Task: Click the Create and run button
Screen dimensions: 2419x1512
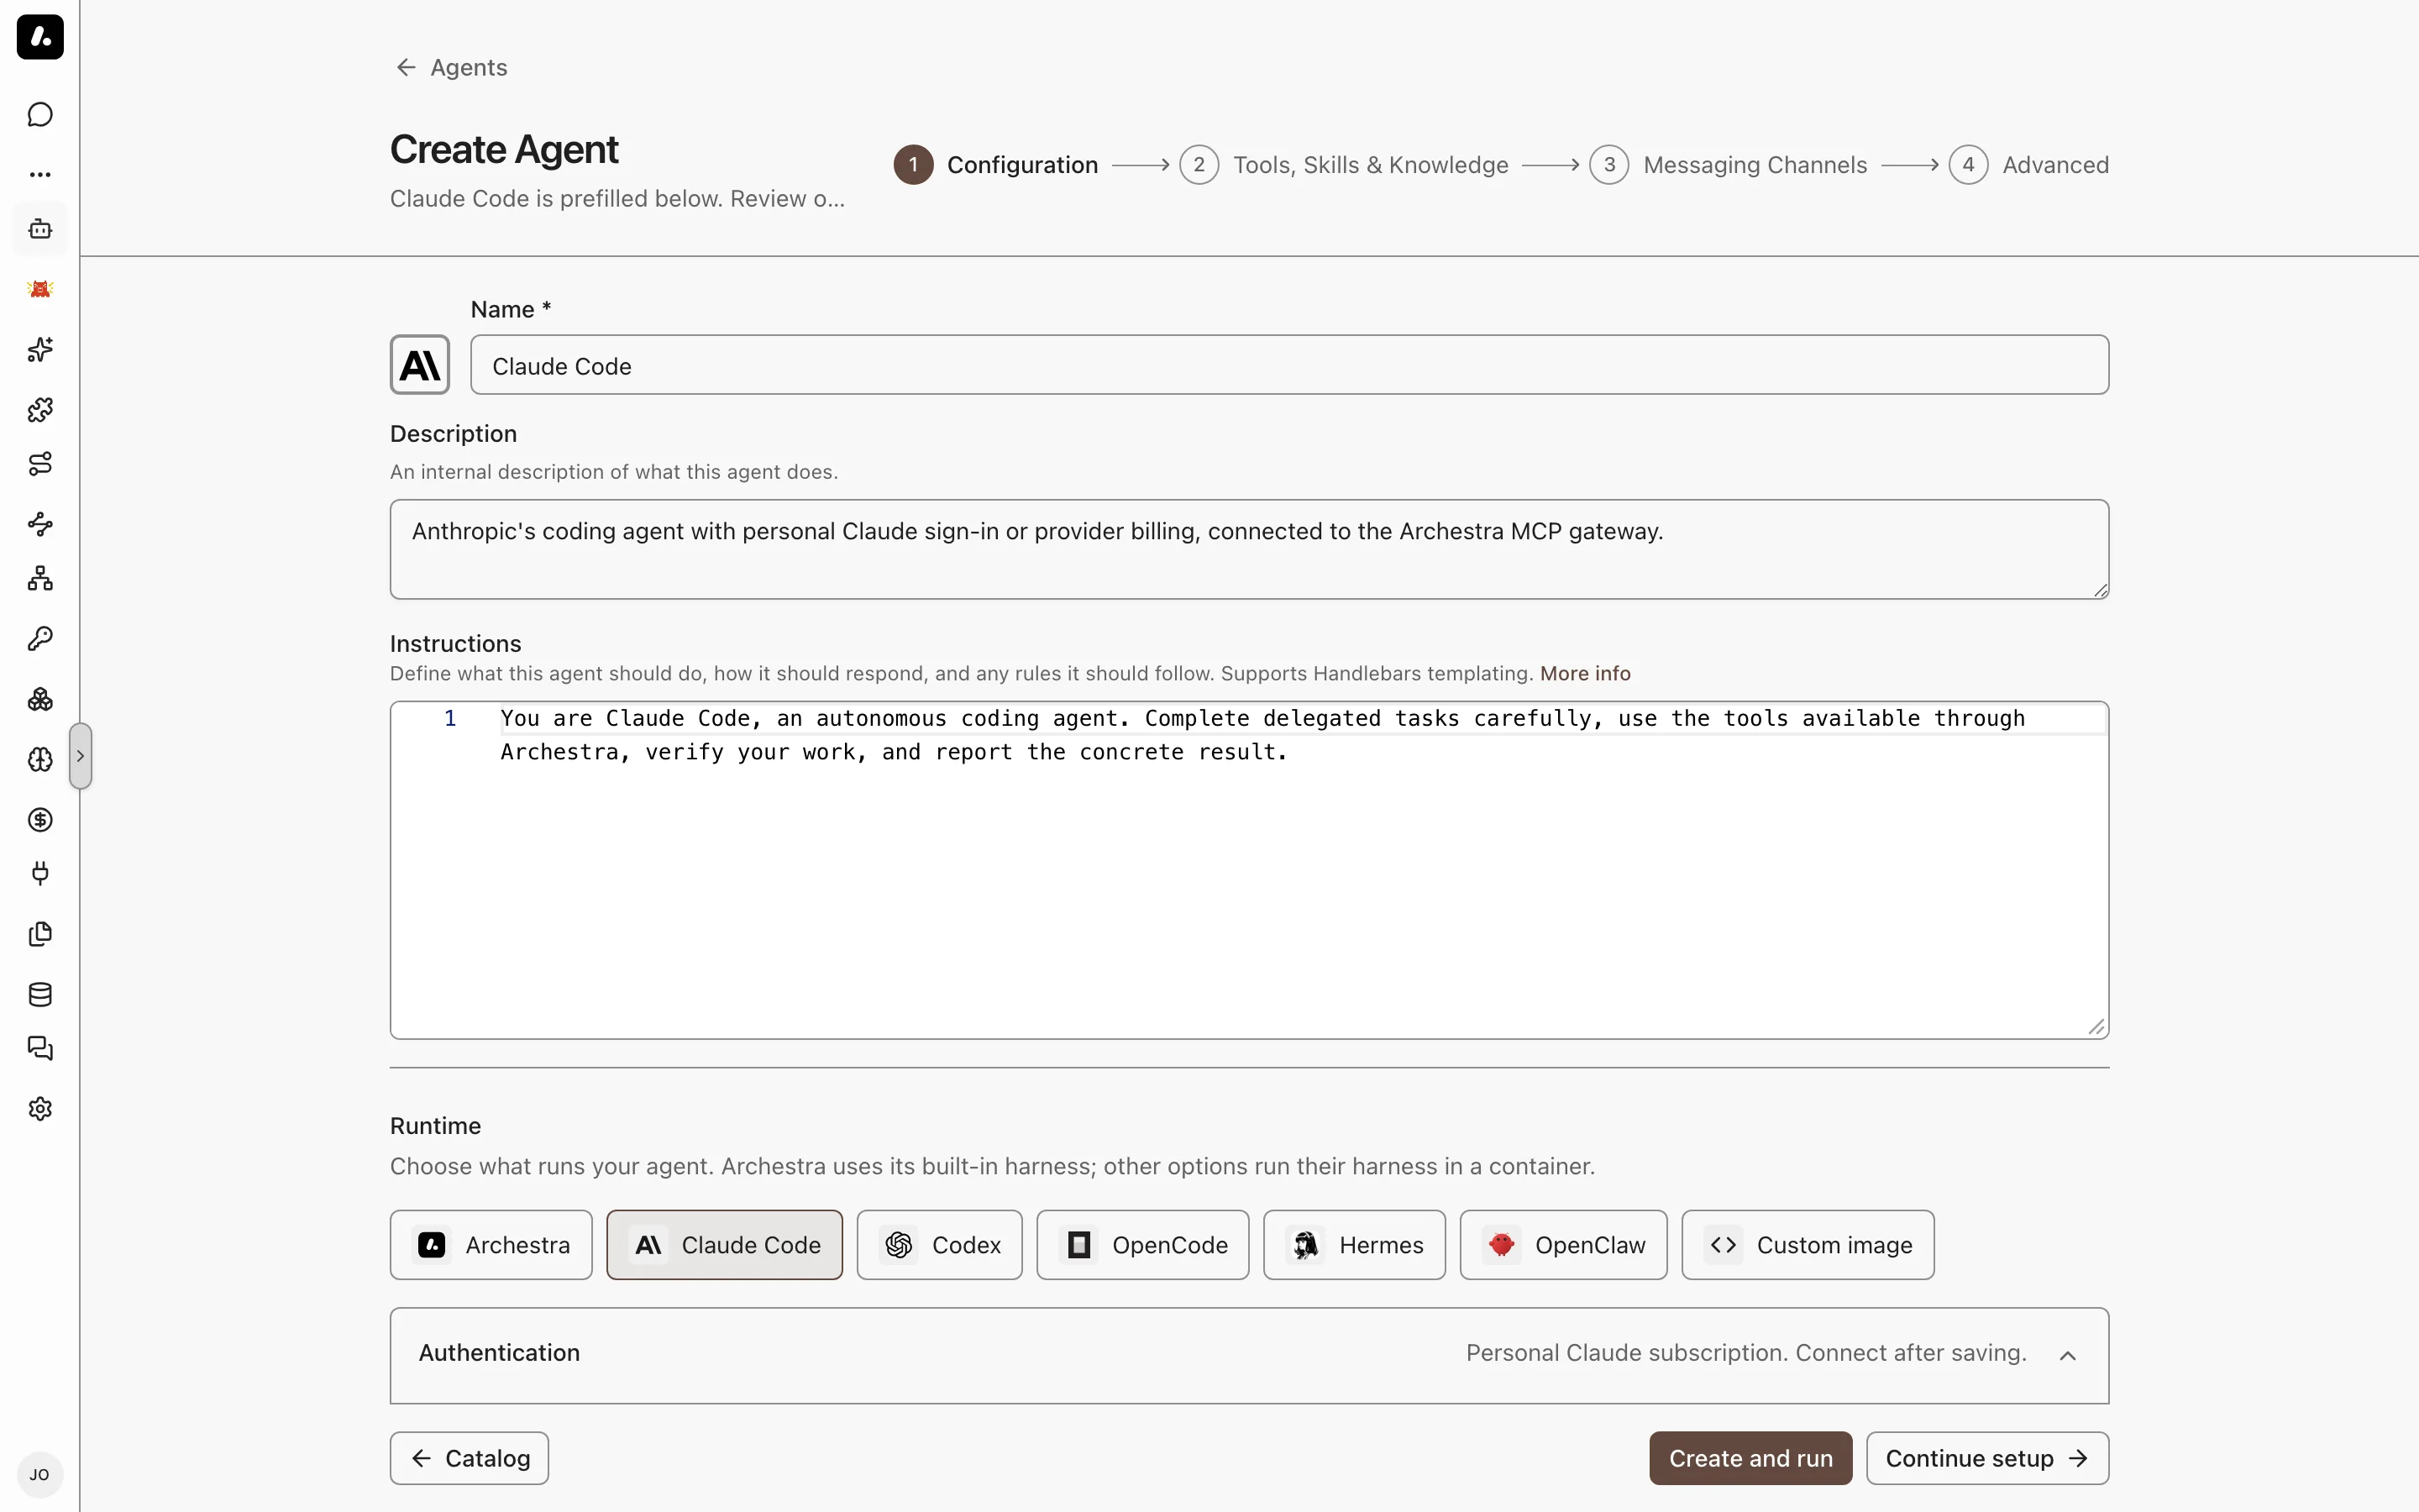Action: [1750, 1458]
